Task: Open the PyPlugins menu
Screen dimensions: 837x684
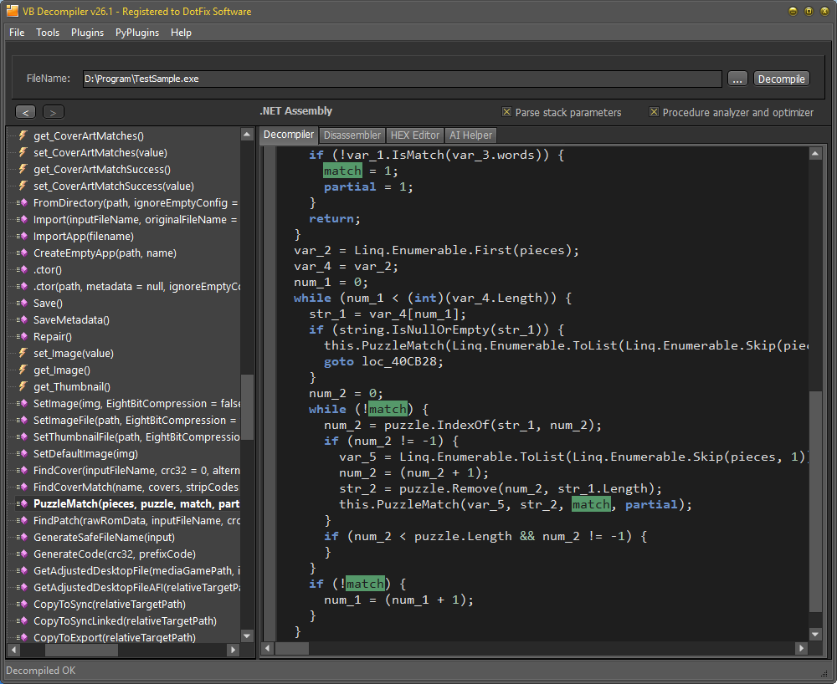Action: pos(137,33)
